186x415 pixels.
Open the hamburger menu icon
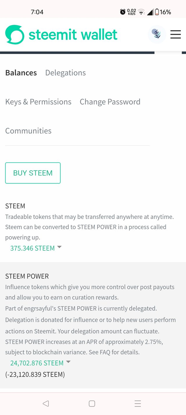(176, 34)
